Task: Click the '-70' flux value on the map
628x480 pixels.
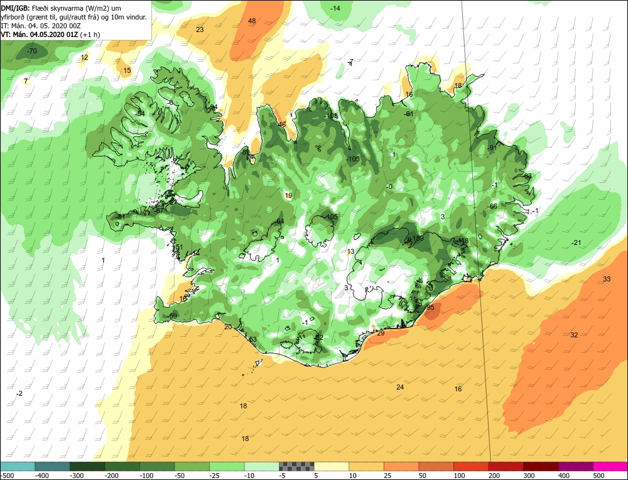Action: pos(31,51)
